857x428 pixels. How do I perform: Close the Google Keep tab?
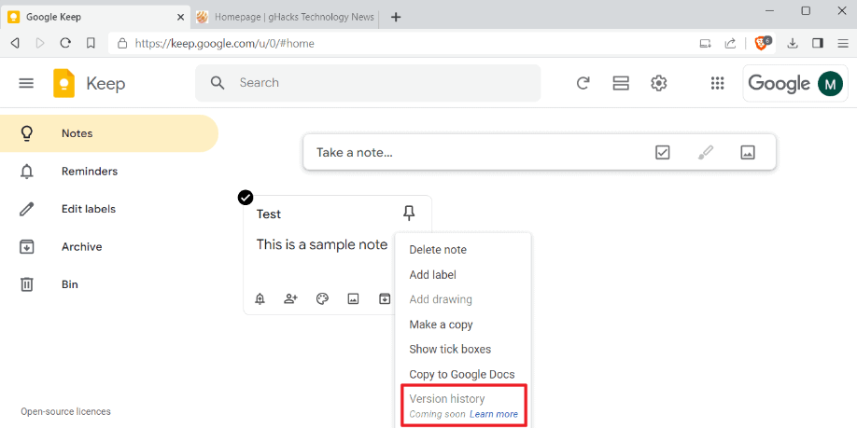[x=180, y=17]
